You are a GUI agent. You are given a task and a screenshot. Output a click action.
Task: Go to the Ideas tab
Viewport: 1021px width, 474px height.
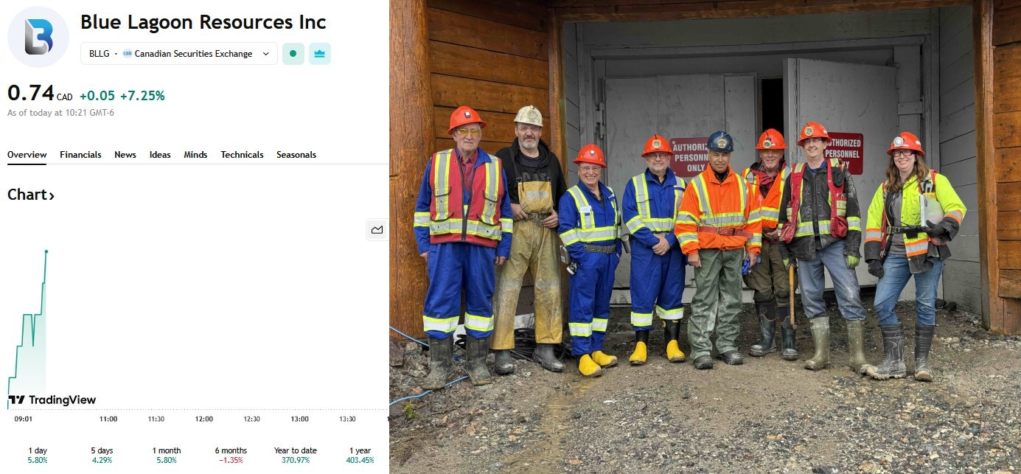pyautogui.click(x=160, y=155)
